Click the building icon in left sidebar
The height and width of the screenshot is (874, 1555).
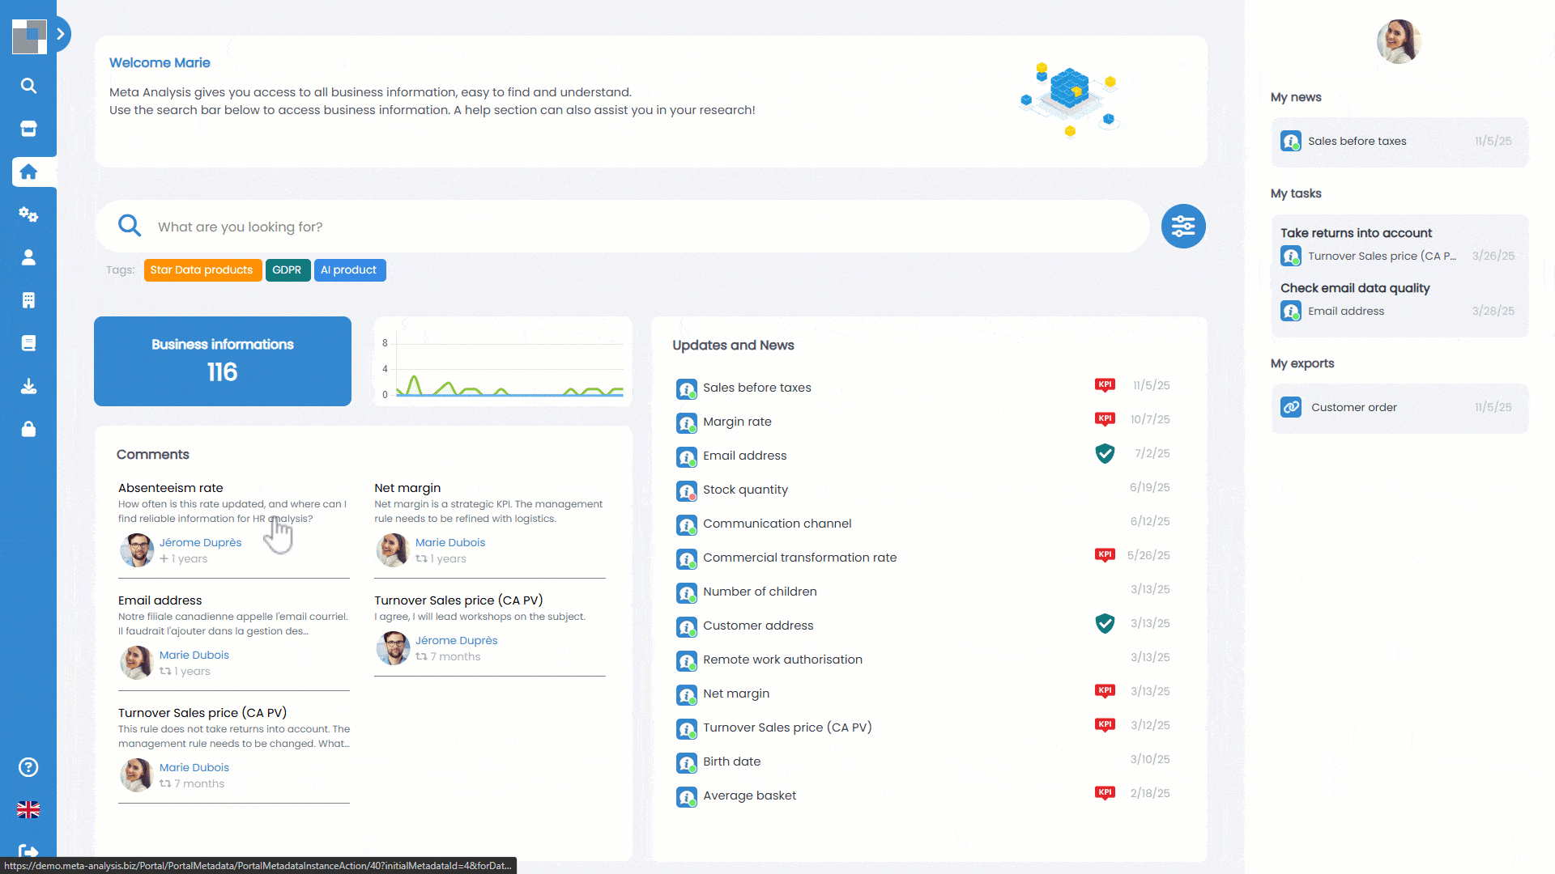tap(28, 300)
